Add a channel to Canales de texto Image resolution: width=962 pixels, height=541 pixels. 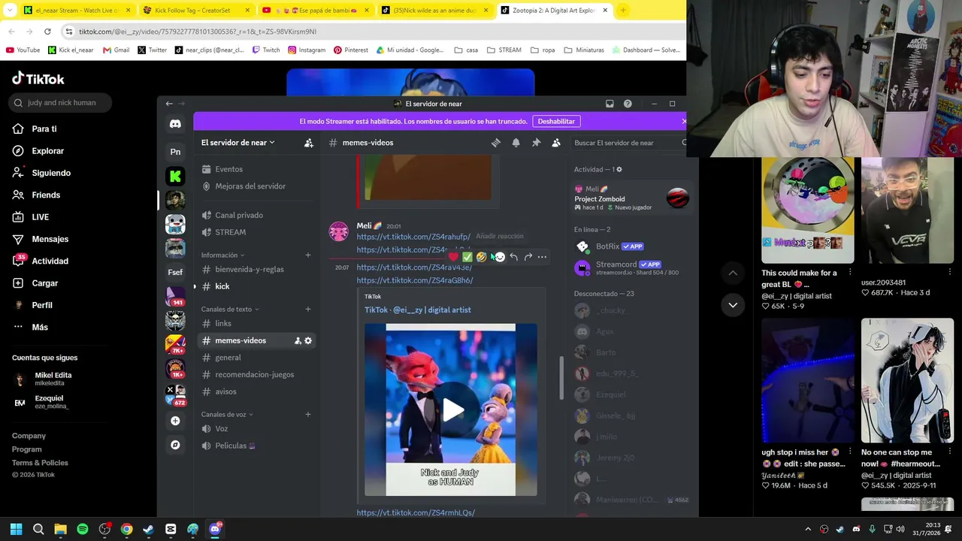(x=308, y=309)
